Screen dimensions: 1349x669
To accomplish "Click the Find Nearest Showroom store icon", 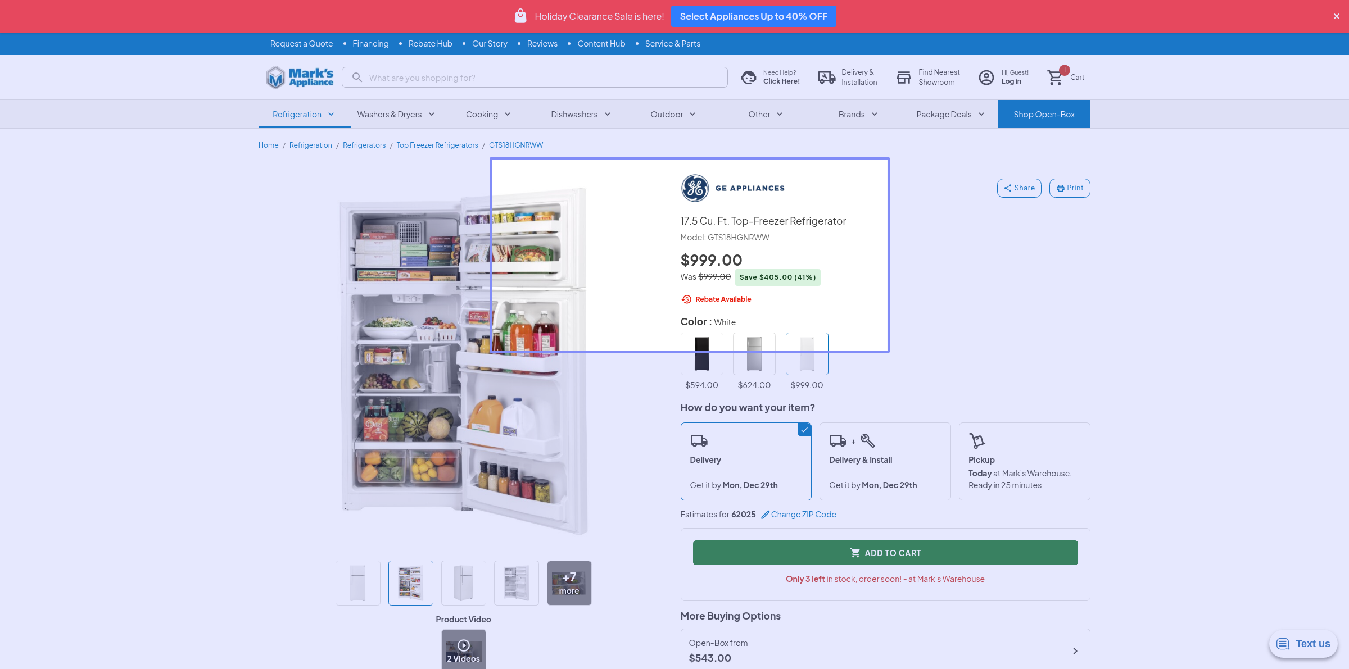I will 904,78.
